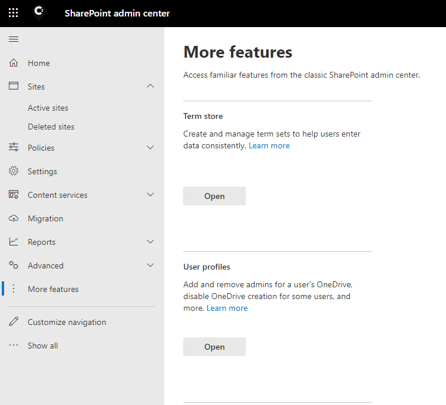446x405 pixels.
Task: Click Show all navigation items
Action: click(42, 346)
